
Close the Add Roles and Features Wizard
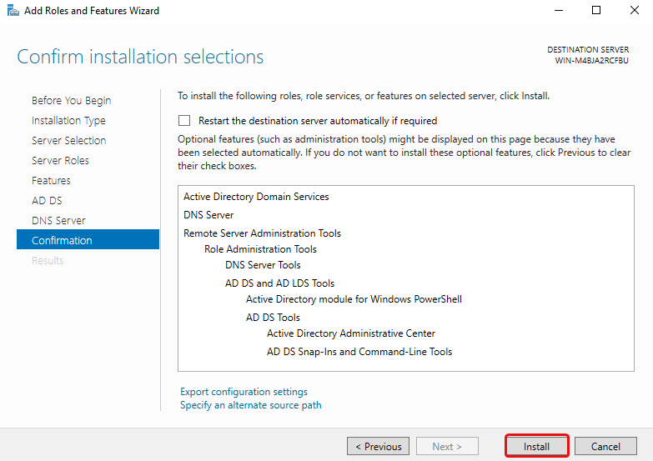(x=635, y=10)
